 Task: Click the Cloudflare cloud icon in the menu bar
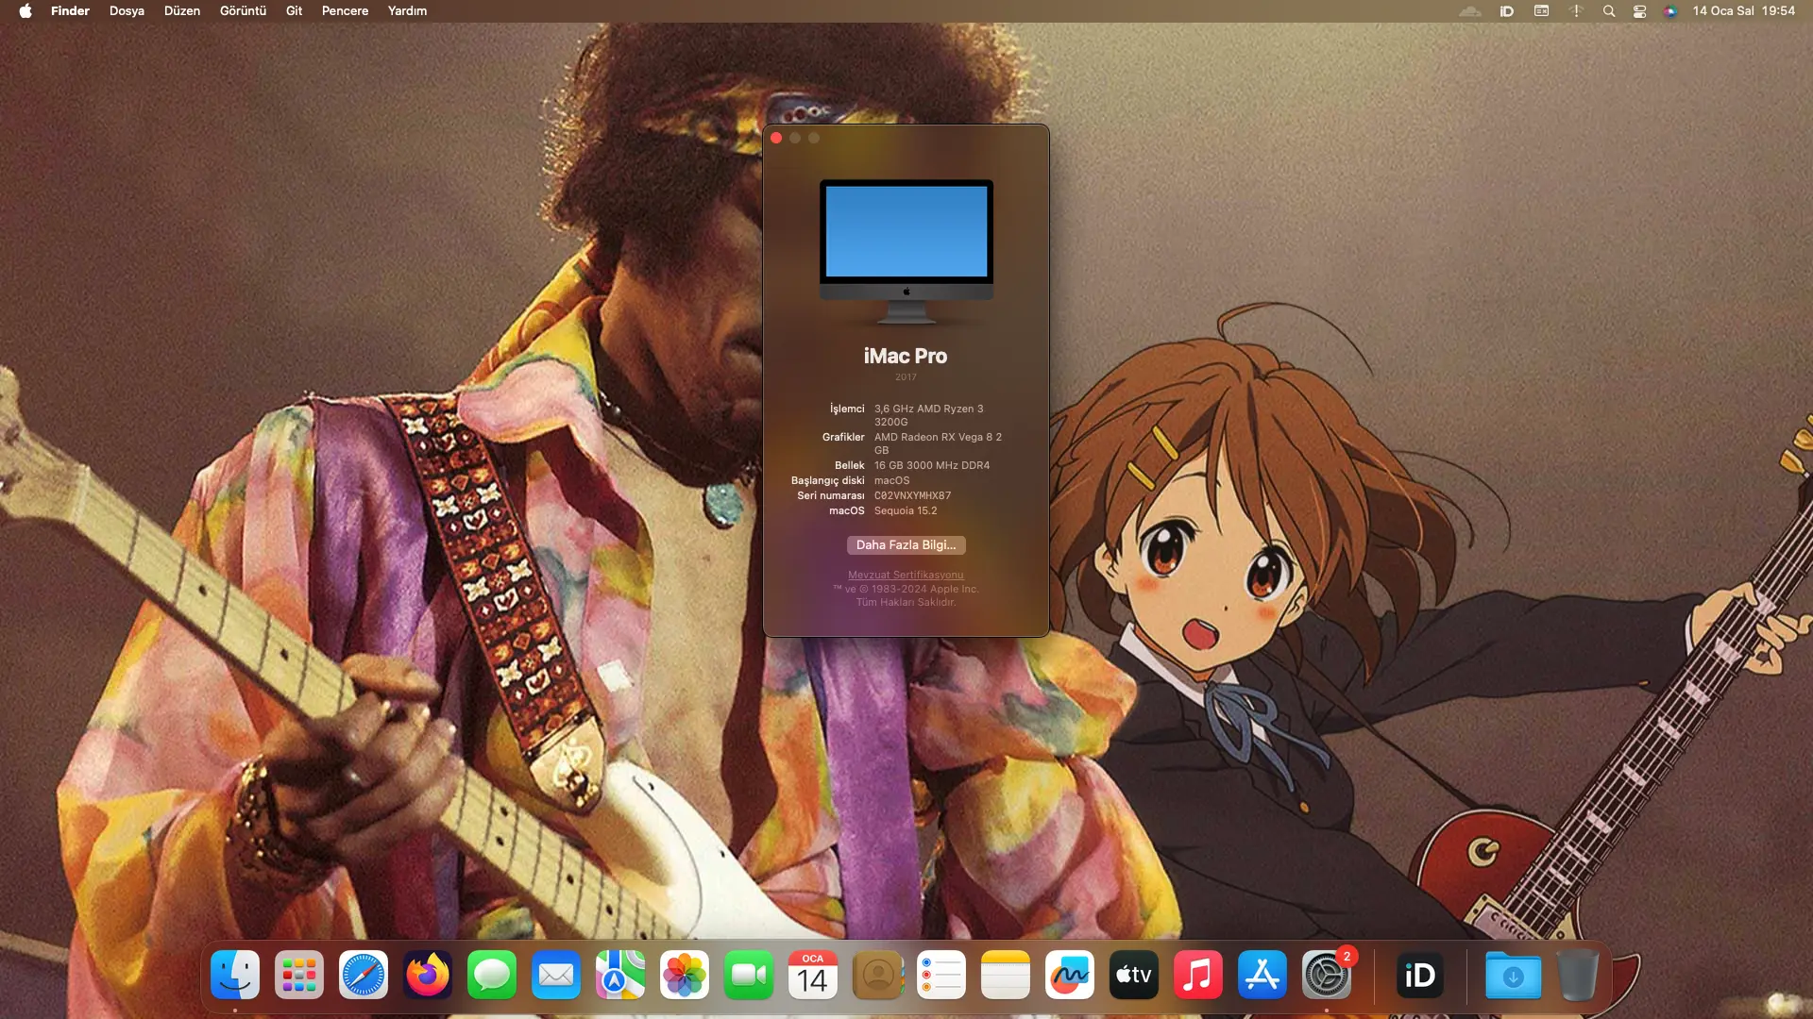tap(1470, 11)
